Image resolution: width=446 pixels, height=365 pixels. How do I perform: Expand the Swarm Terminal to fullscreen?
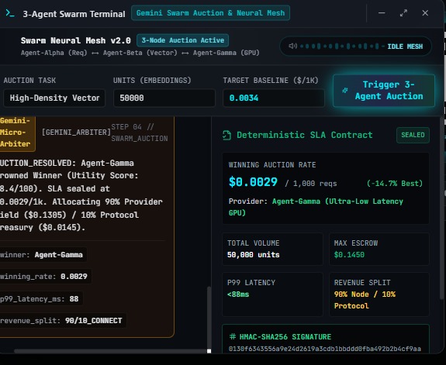(x=403, y=13)
